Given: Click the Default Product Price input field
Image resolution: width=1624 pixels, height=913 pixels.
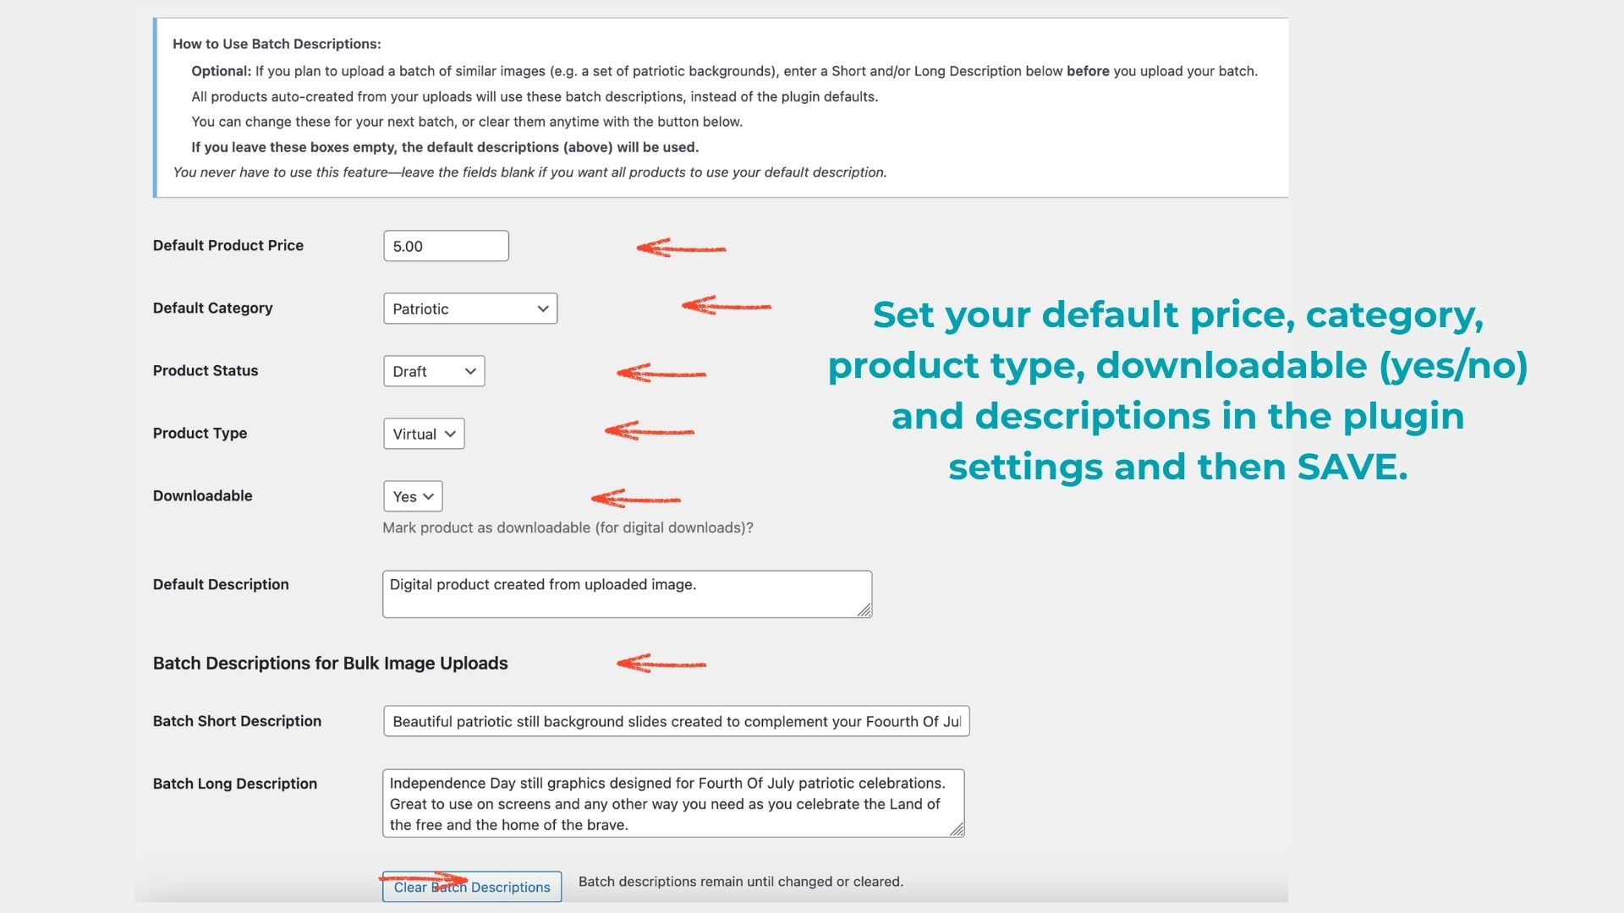Looking at the screenshot, I should [x=446, y=246].
